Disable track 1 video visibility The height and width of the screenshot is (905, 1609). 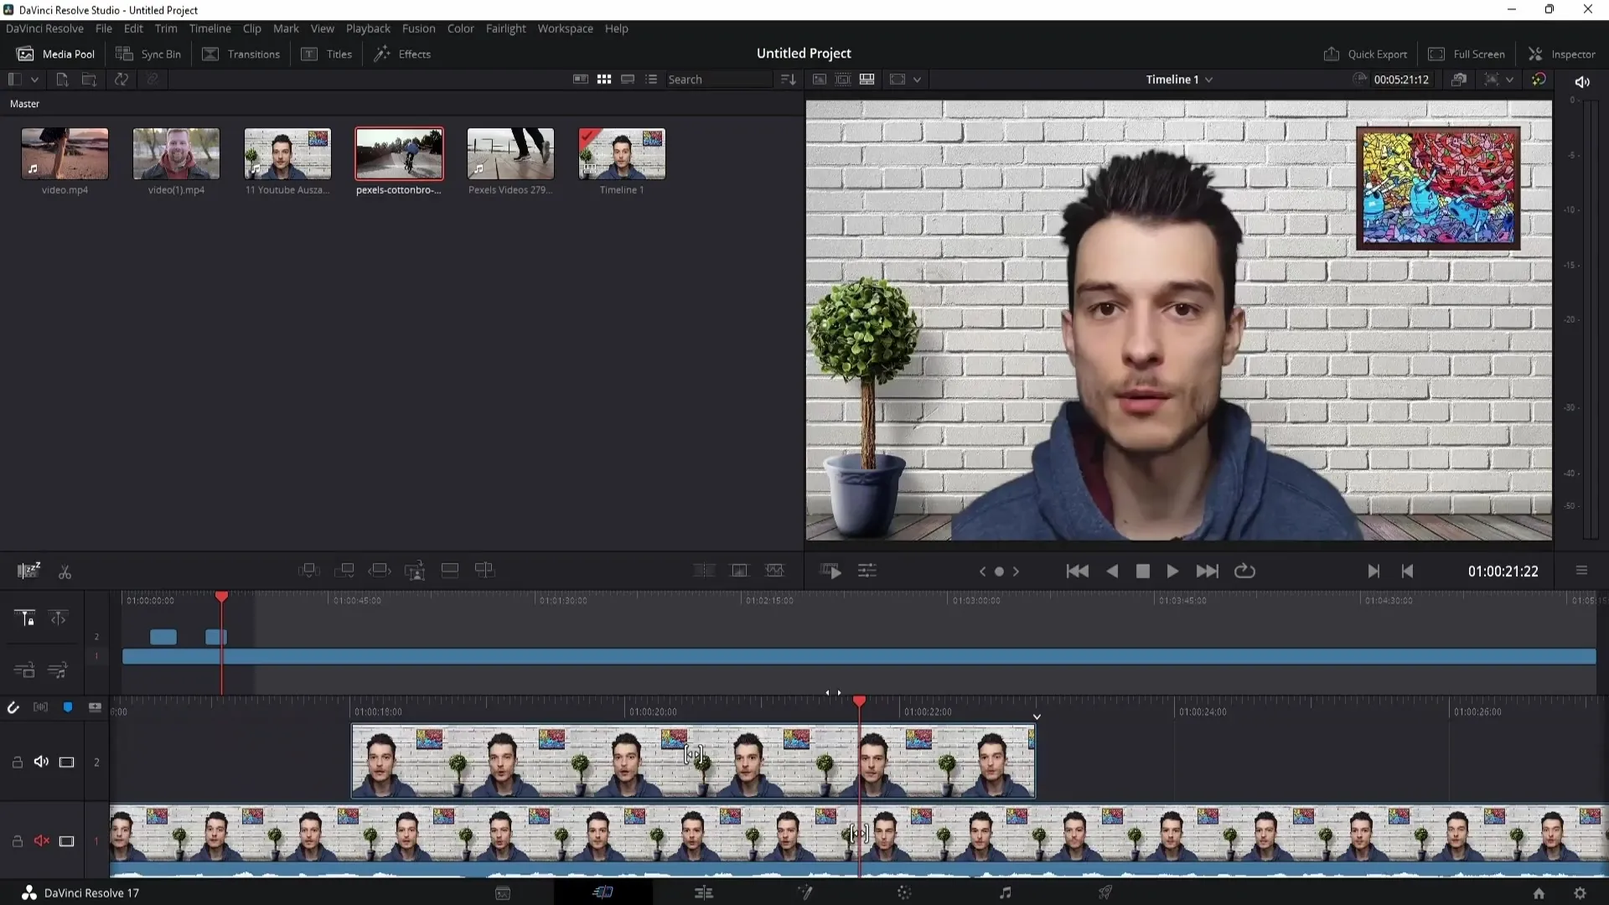(66, 840)
